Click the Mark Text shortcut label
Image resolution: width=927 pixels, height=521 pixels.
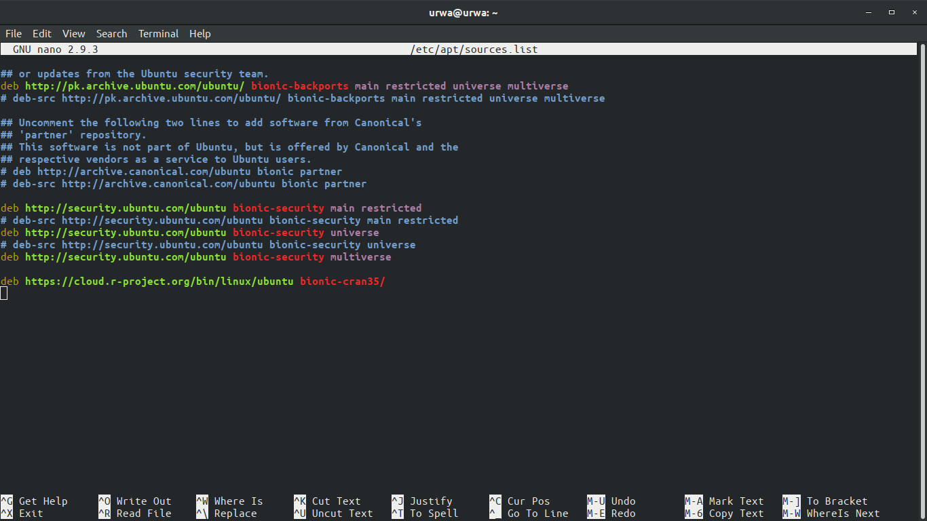coord(736,501)
